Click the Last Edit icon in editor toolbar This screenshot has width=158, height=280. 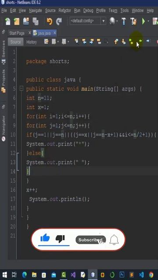(x=46, y=42)
